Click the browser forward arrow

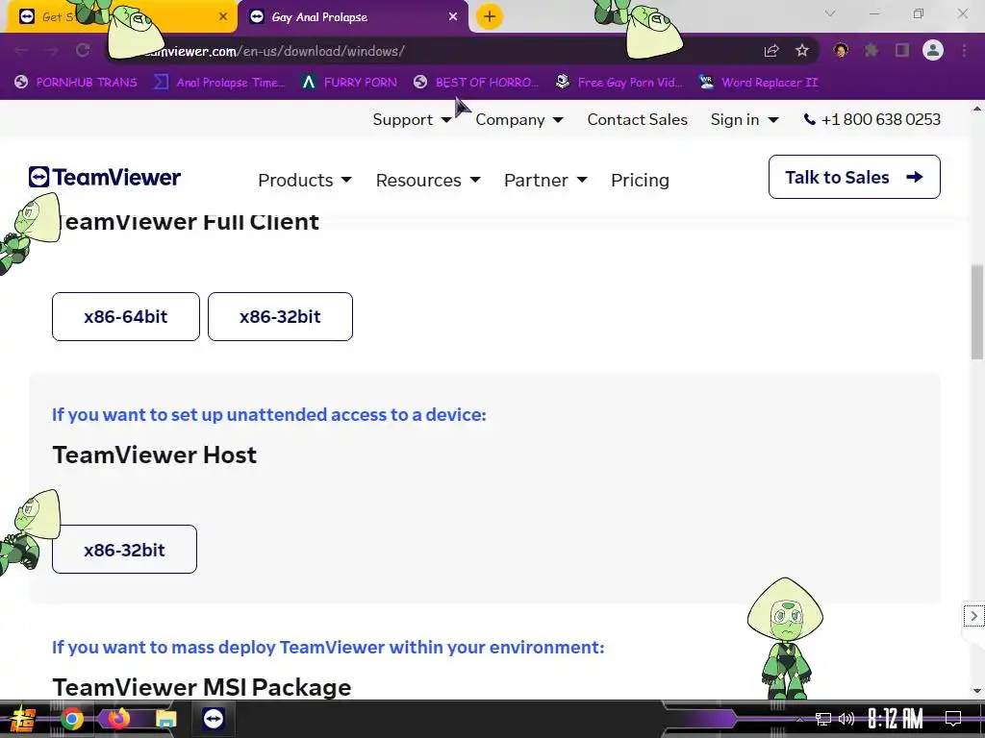tap(52, 50)
